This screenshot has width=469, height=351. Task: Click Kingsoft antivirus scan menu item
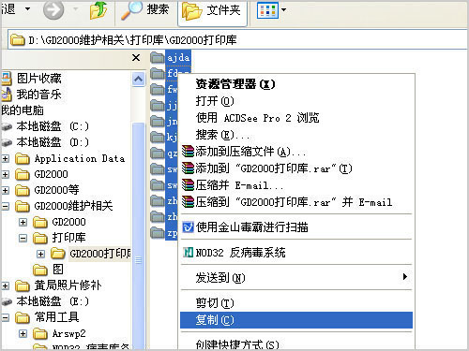245,227
